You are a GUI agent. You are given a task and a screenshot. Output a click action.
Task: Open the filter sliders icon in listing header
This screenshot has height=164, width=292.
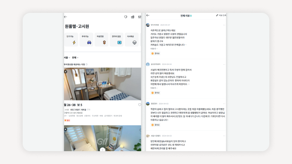pyautogui.click(x=139, y=17)
